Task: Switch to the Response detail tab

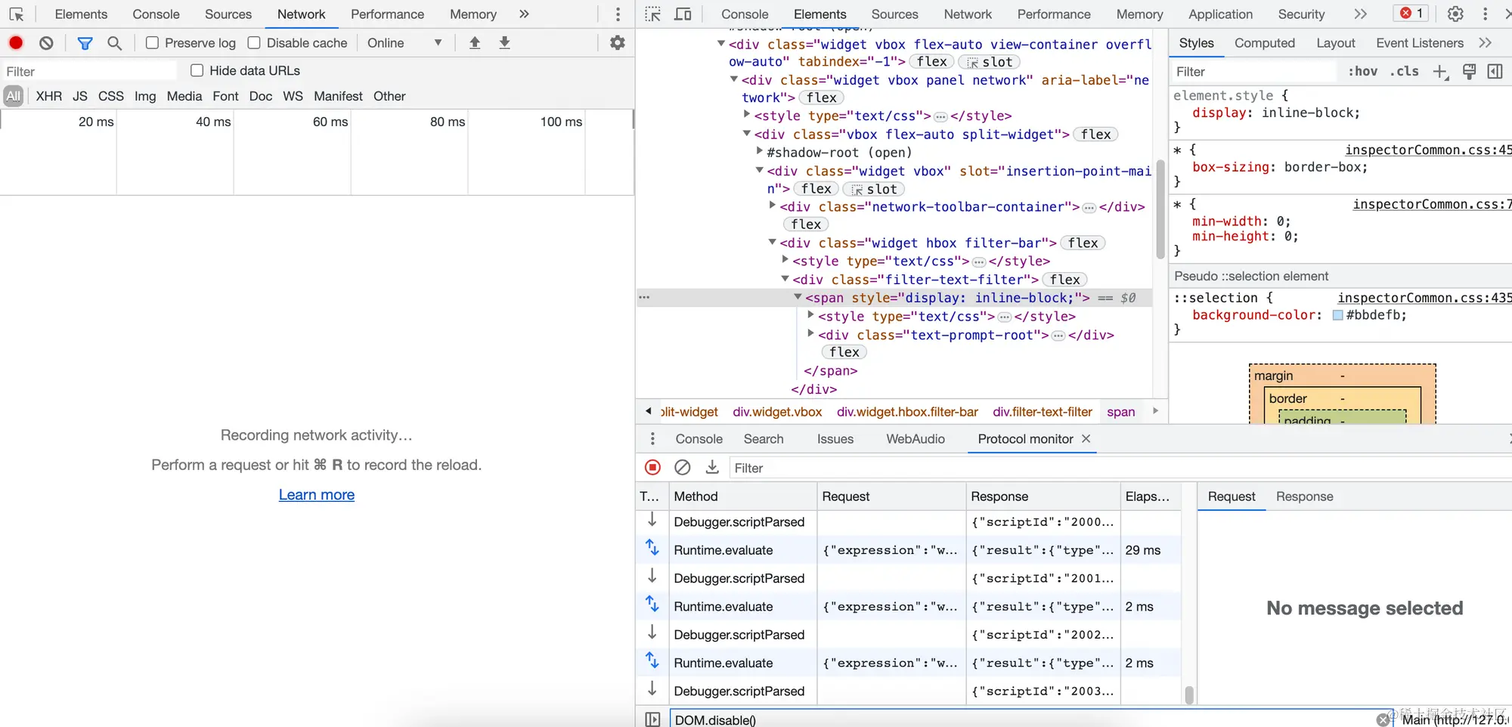Action: tap(1305, 497)
